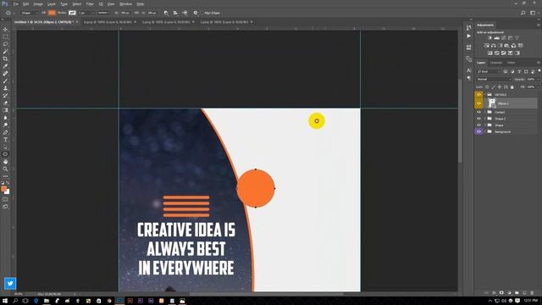Select the History Brush tool
542x305 pixels.
click(x=5, y=96)
